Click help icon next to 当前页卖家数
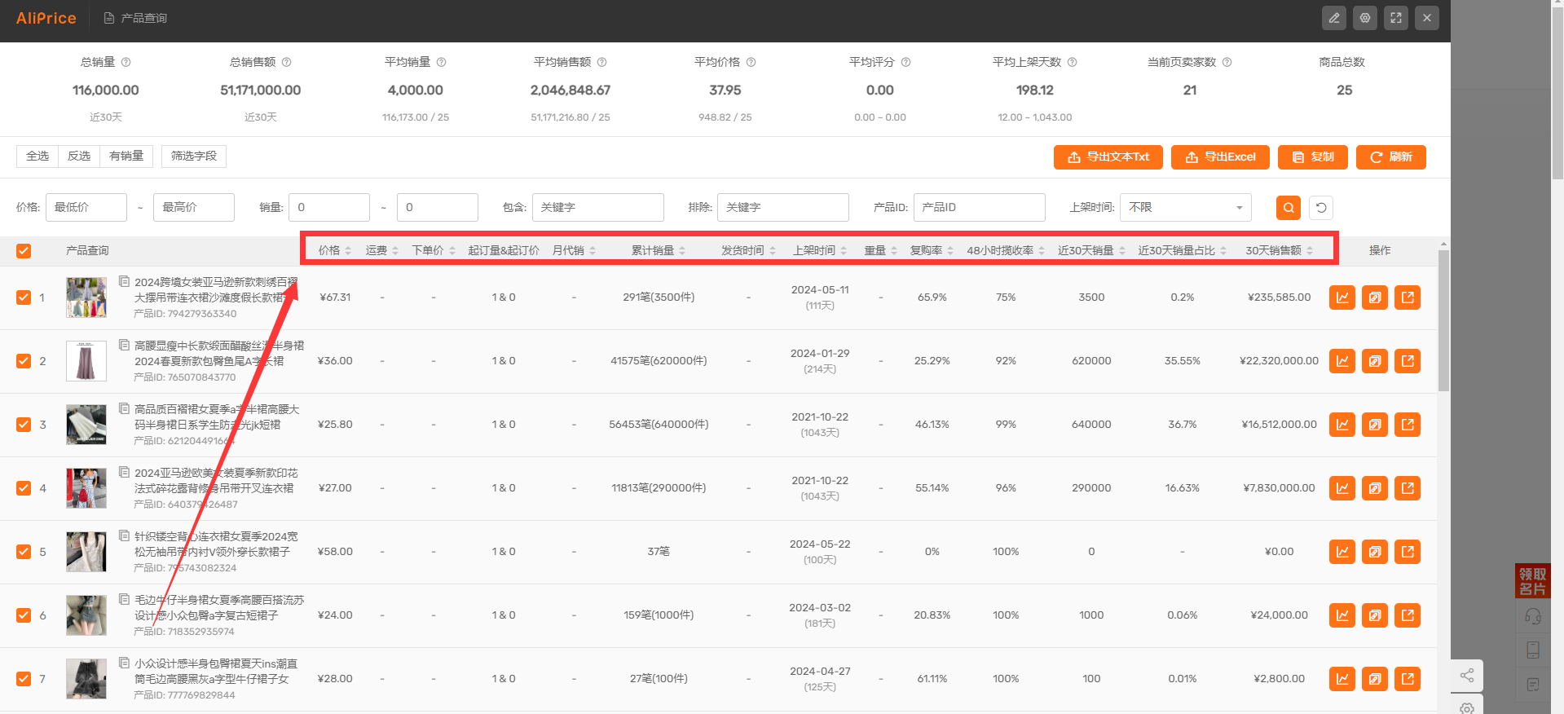1564x714 pixels. coord(1227,62)
